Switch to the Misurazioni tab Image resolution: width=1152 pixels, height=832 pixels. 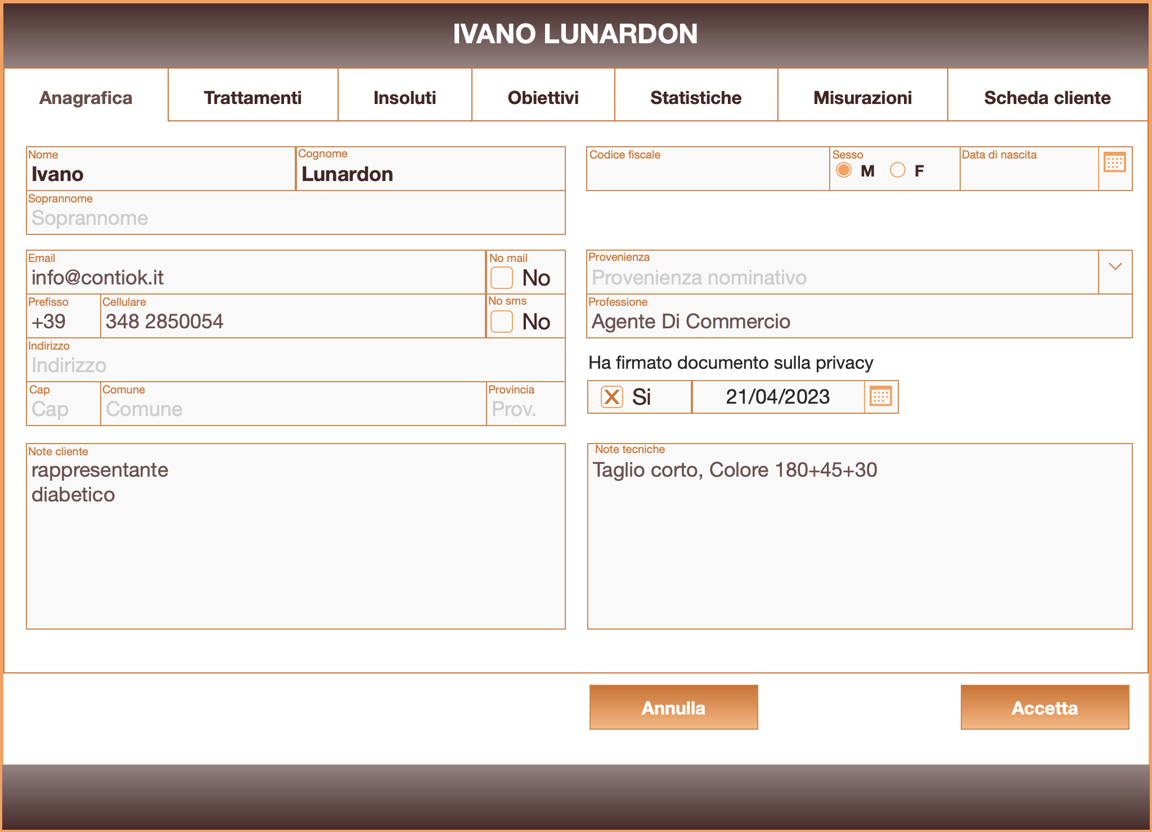tap(862, 97)
